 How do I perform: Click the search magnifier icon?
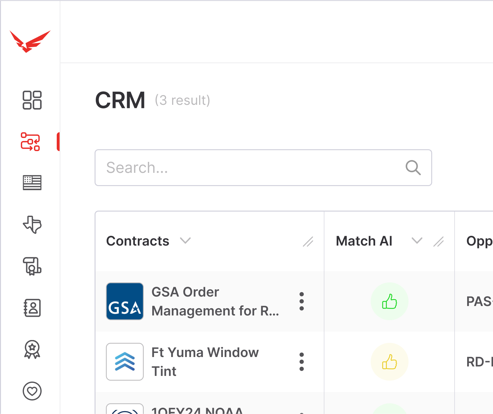click(413, 168)
